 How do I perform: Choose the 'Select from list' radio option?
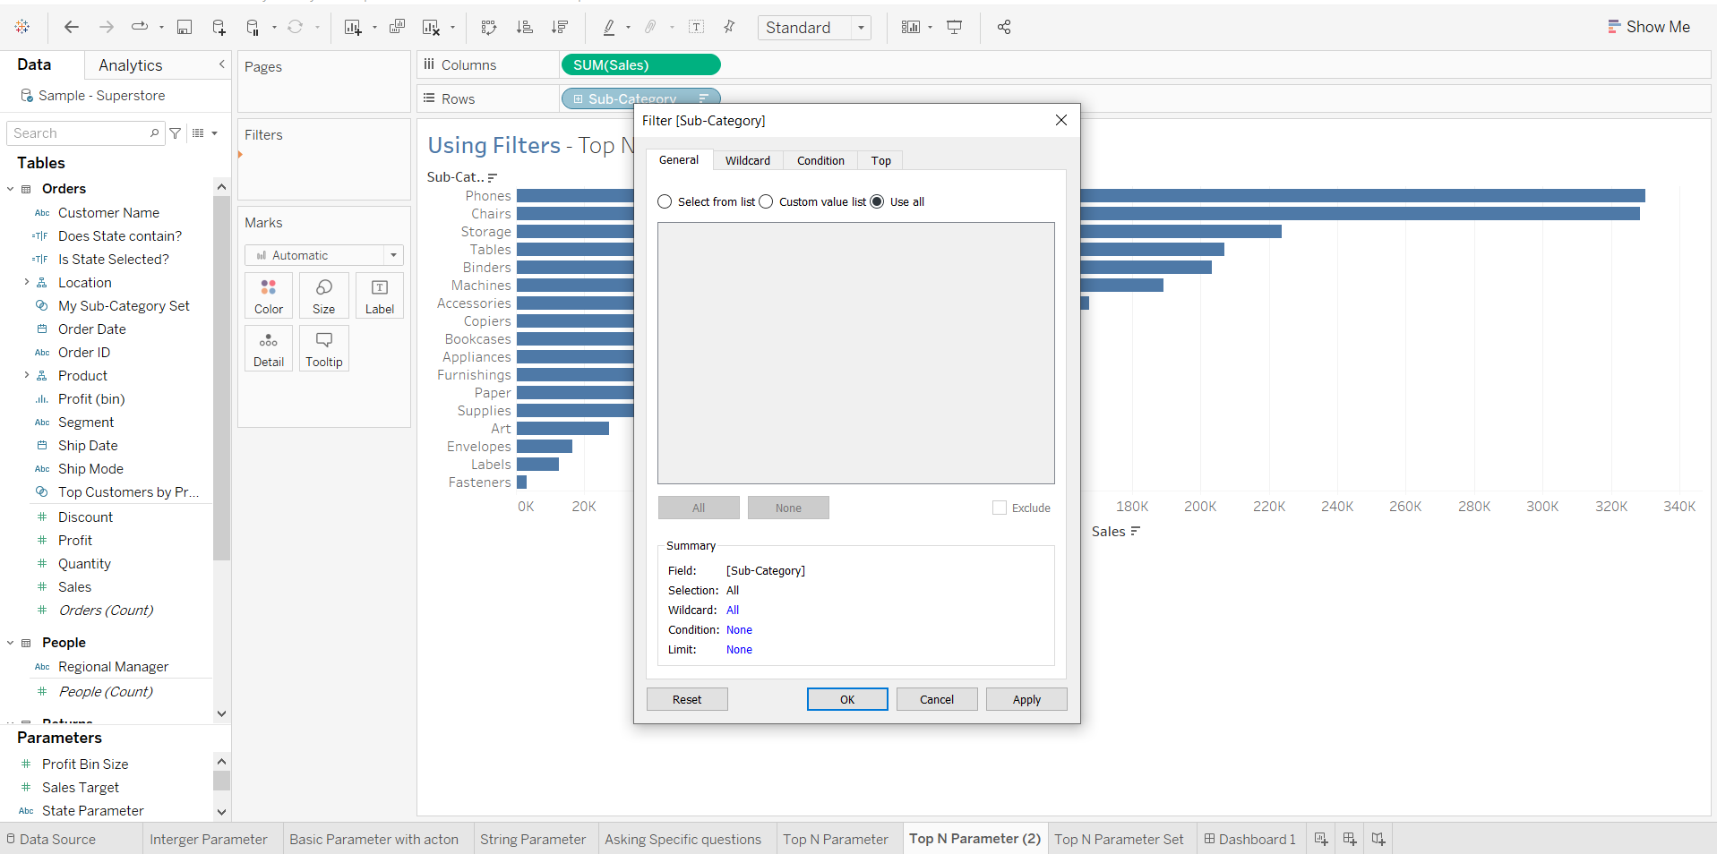665,202
